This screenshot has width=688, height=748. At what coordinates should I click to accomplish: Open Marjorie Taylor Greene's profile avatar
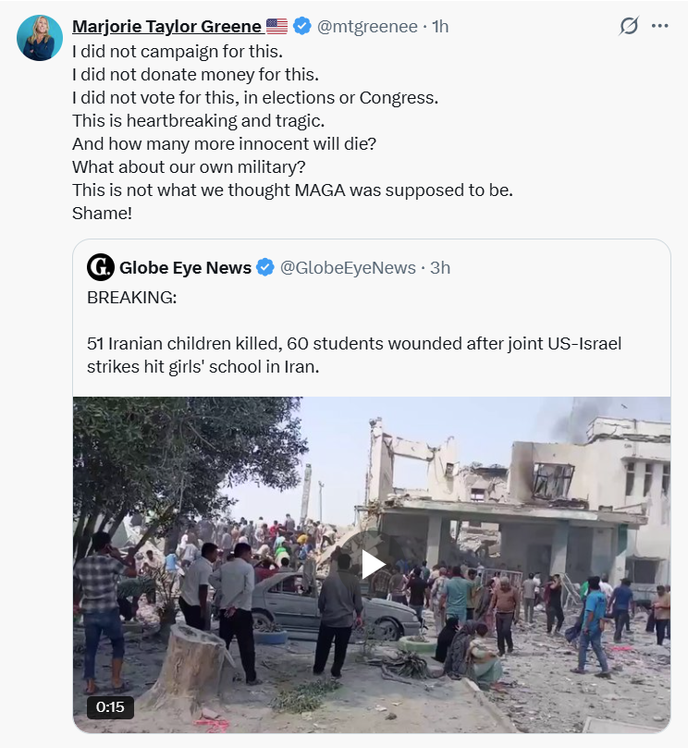pos(40,38)
